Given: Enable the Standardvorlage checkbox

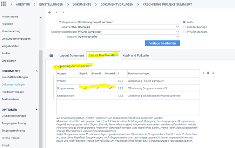Looking at the screenshot, I should pyautogui.click(x=184, y=27).
